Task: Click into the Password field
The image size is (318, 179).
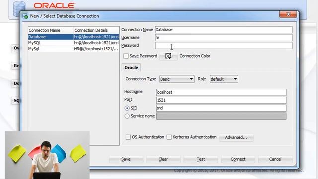Action: (x=224, y=45)
